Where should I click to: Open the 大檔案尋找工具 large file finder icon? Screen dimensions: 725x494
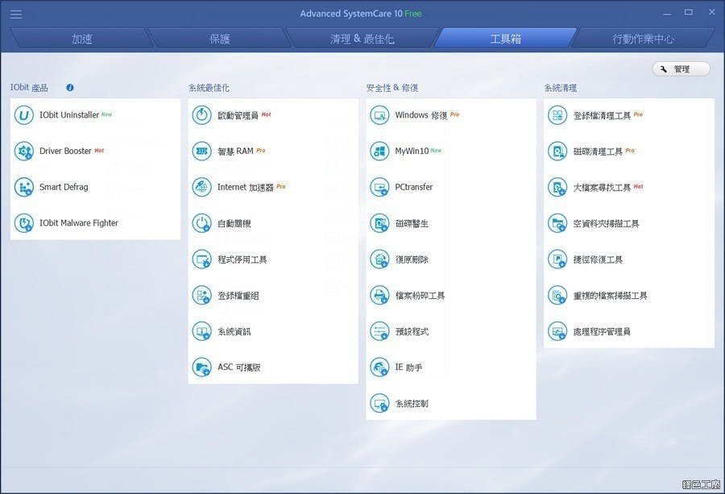[x=557, y=187]
